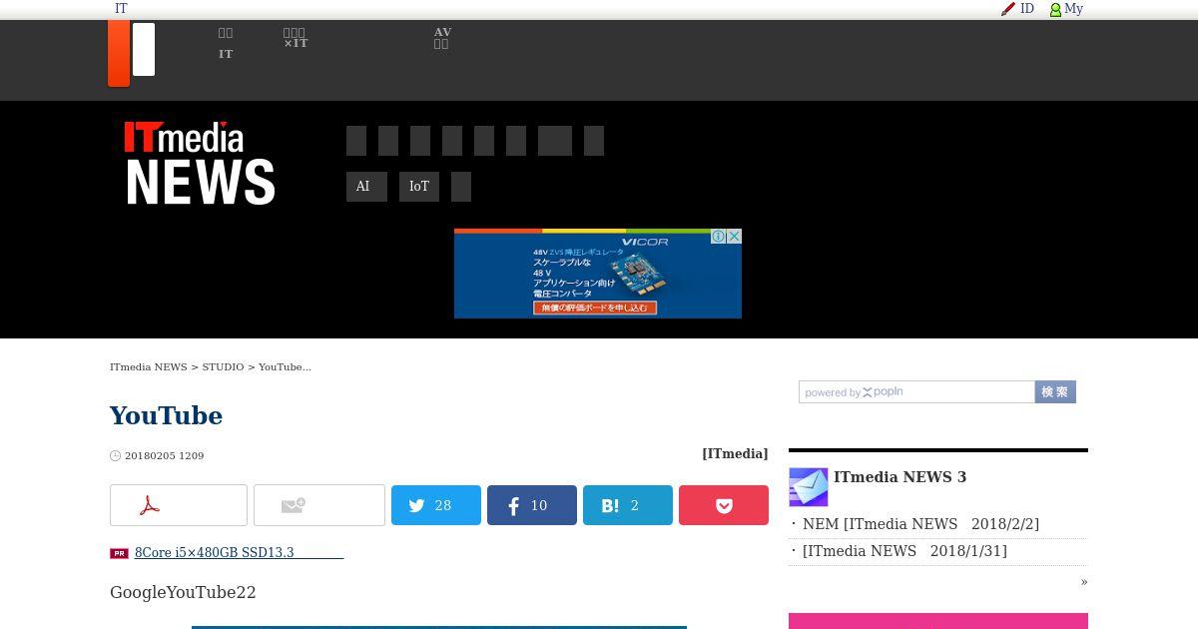Click the STUDIO breadcrumb link

(x=223, y=367)
